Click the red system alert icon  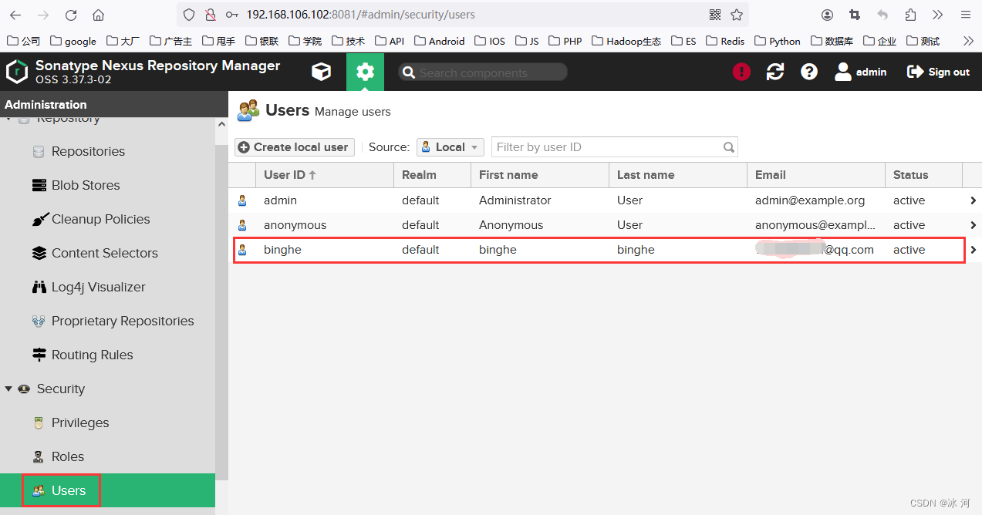pyautogui.click(x=741, y=72)
